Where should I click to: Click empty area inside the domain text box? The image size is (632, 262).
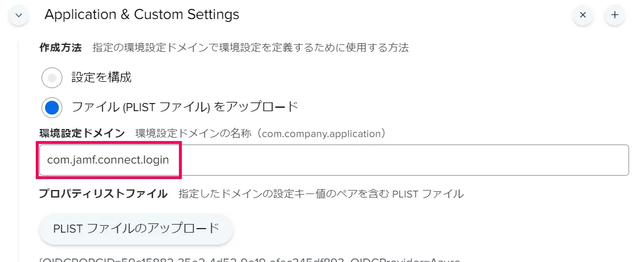[404, 160]
